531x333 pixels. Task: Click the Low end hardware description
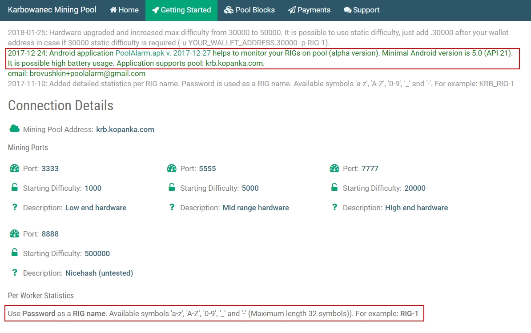[x=96, y=208]
